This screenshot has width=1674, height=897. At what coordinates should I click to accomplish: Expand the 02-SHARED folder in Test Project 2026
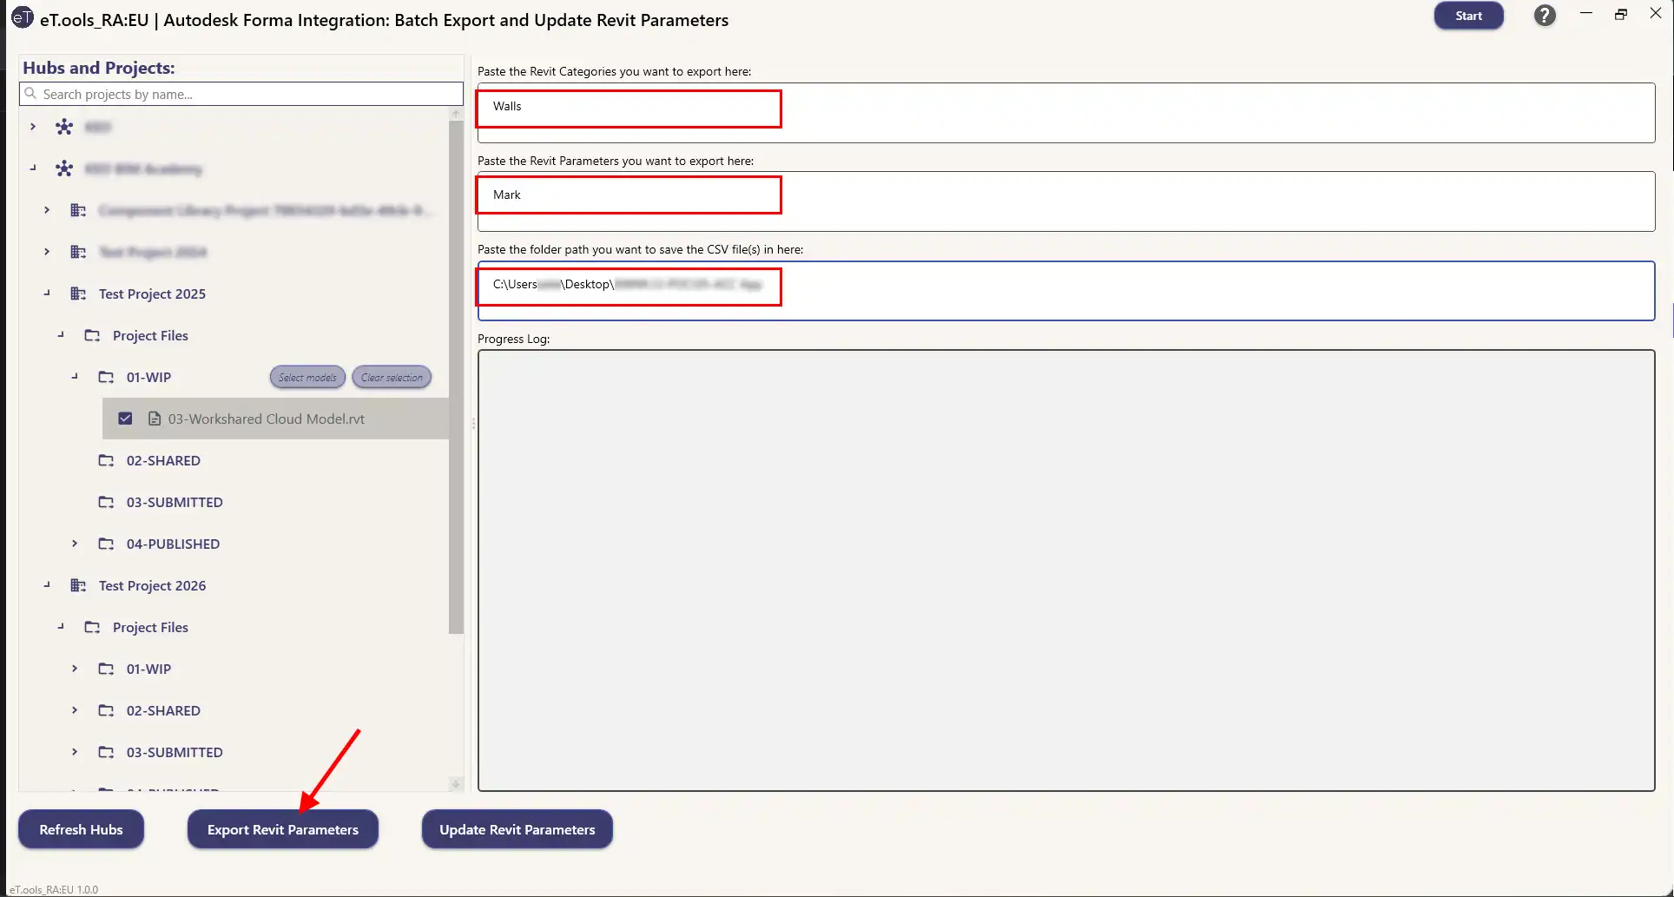75,710
